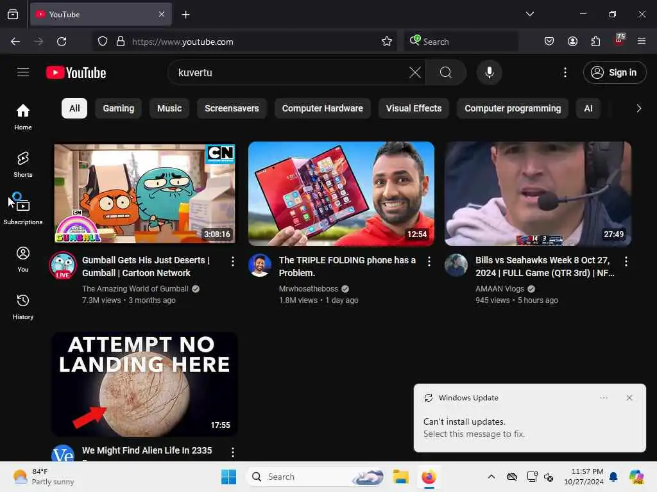Bookmark this page with the star icon

[x=387, y=42]
